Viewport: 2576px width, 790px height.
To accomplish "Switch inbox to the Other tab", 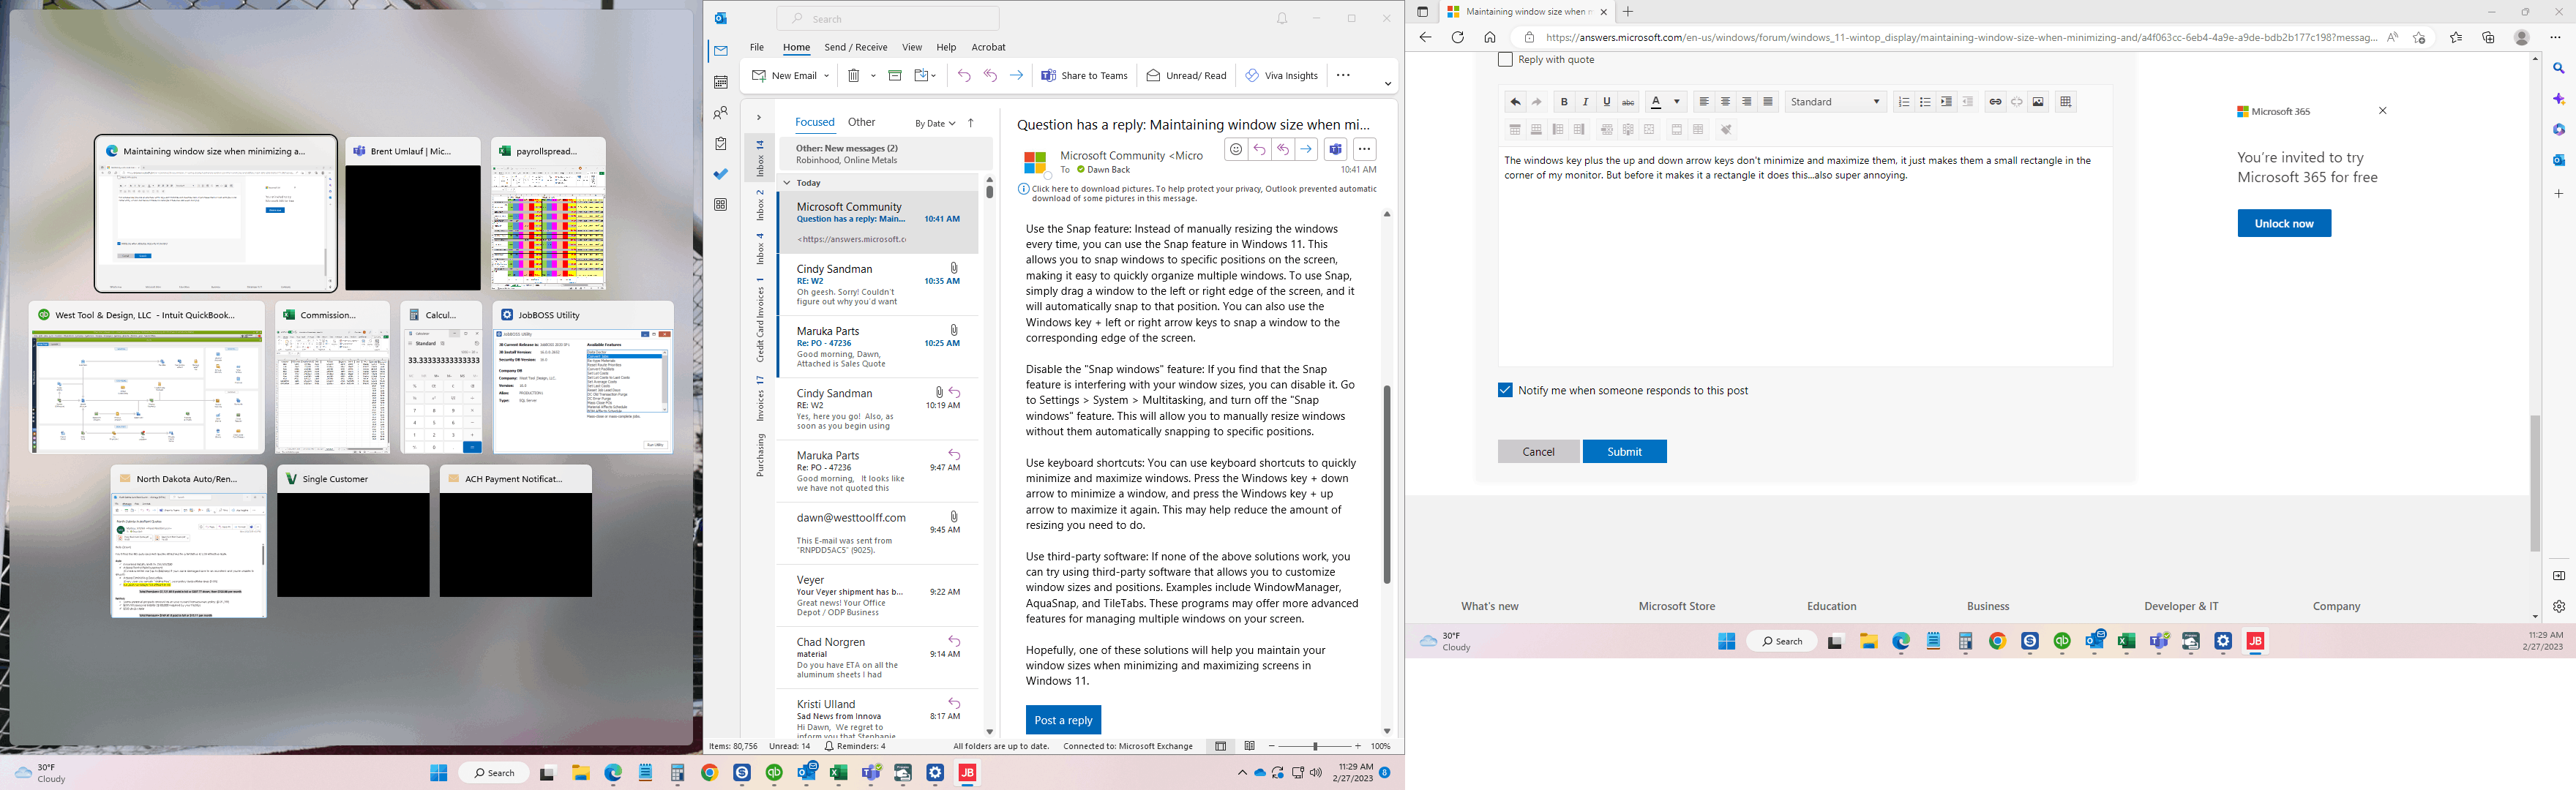I will click(861, 122).
